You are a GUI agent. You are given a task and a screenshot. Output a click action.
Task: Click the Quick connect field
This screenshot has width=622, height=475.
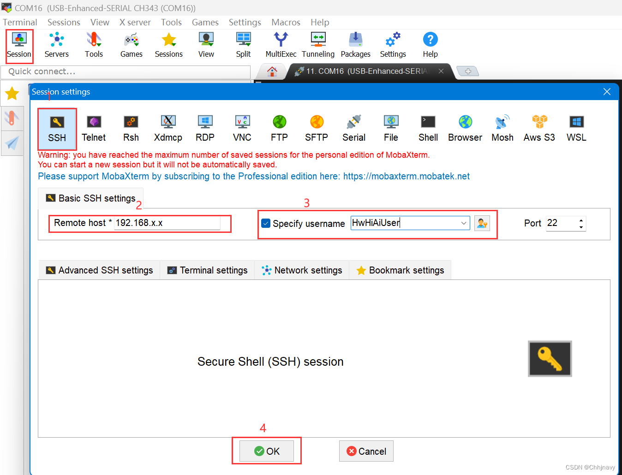pyautogui.click(x=126, y=71)
